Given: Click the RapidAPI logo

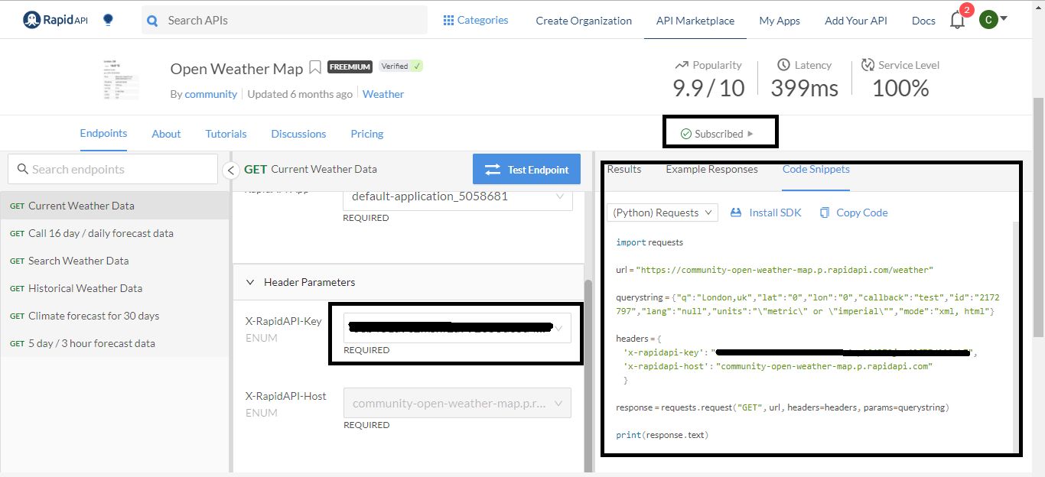Looking at the screenshot, I should pos(55,20).
